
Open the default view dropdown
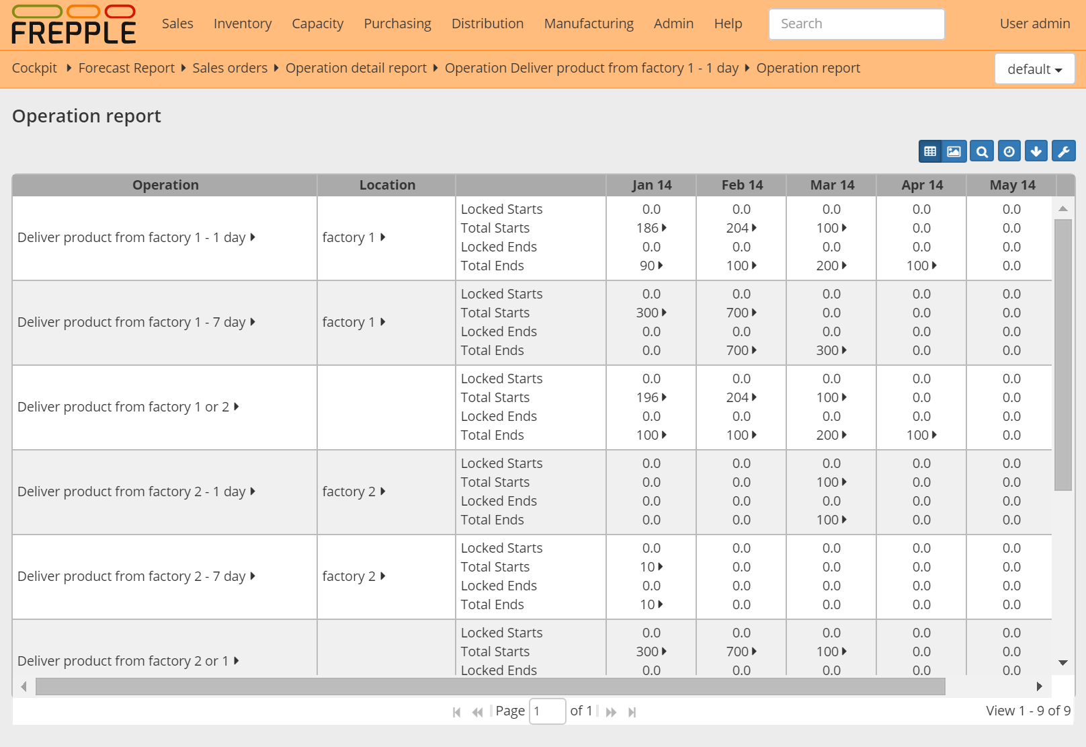[1034, 69]
